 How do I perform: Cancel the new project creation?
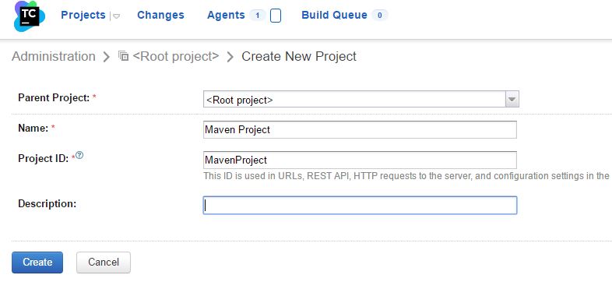[x=104, y=262]
